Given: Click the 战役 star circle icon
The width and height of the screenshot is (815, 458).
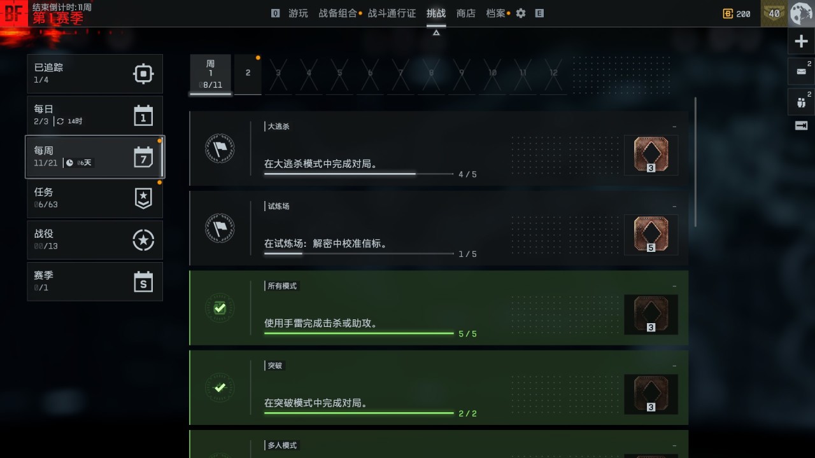Looking at the screenshot, I should 143,240.
